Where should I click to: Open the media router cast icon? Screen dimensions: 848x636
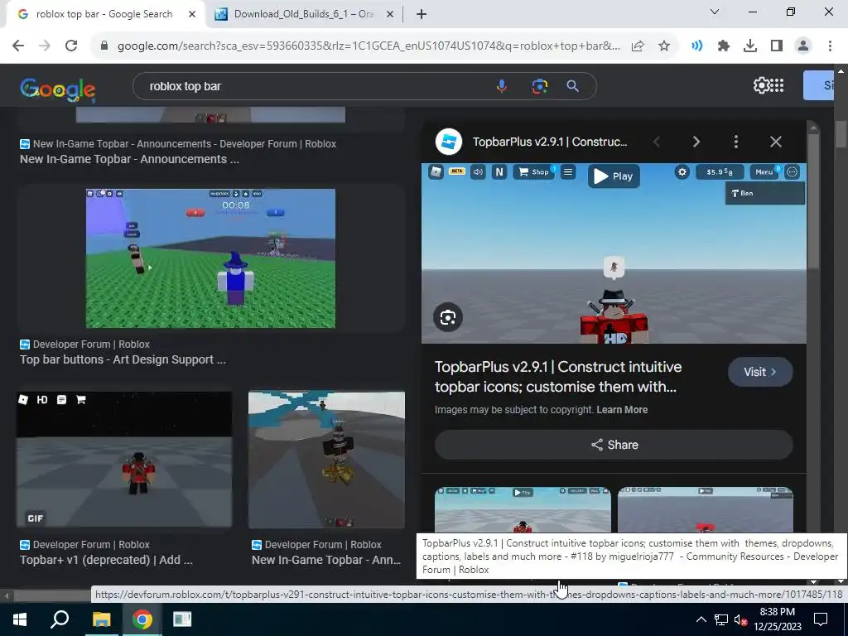pyautogui.click(x=697, y=46)
